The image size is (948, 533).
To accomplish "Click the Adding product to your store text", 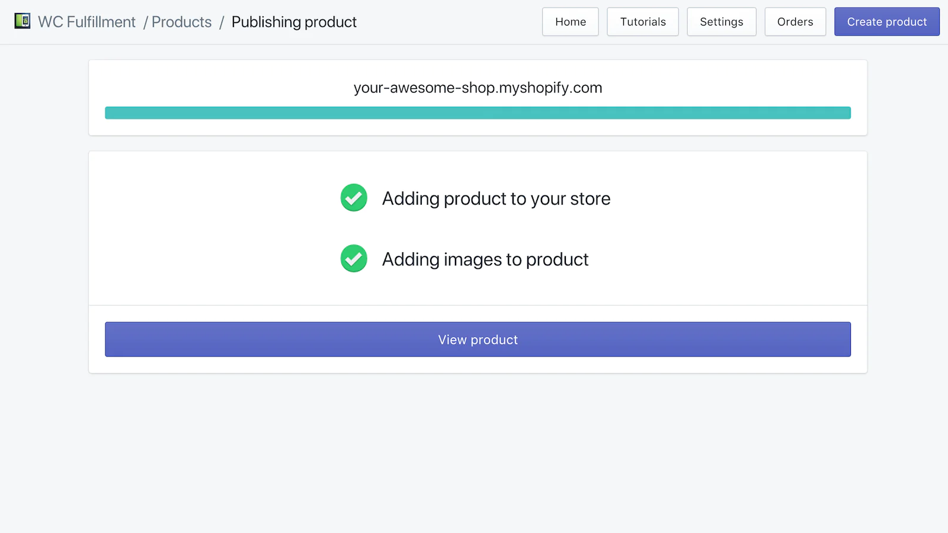I will point(496,198).
